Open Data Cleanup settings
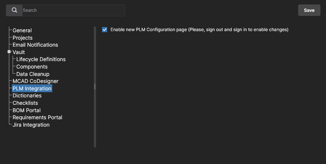The height and width of the screenshot is (164, 326). coord(33,74)
